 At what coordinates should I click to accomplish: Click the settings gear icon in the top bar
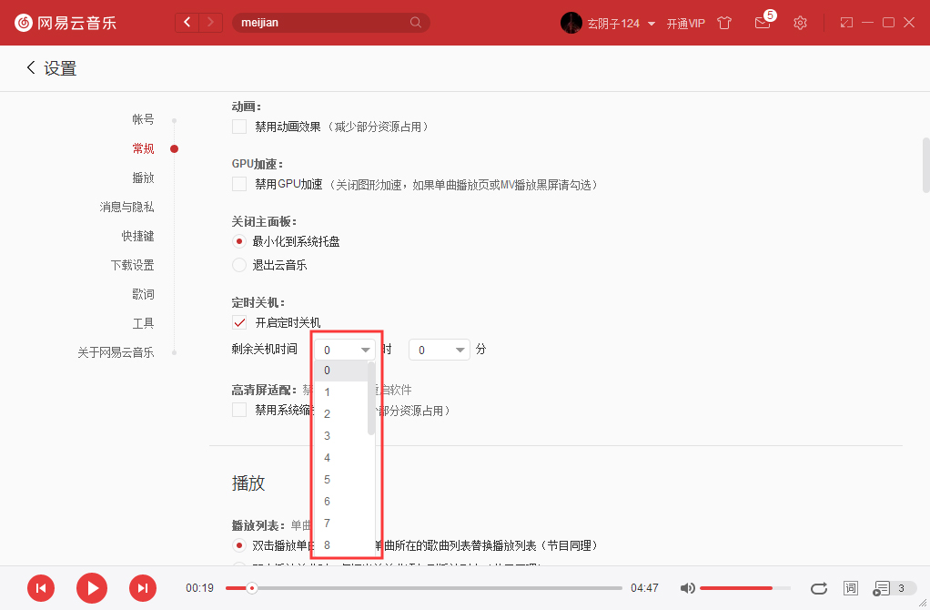click(800, 23)
